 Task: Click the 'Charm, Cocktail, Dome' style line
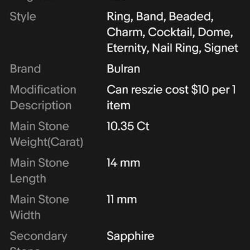click(x=170, y=32)
